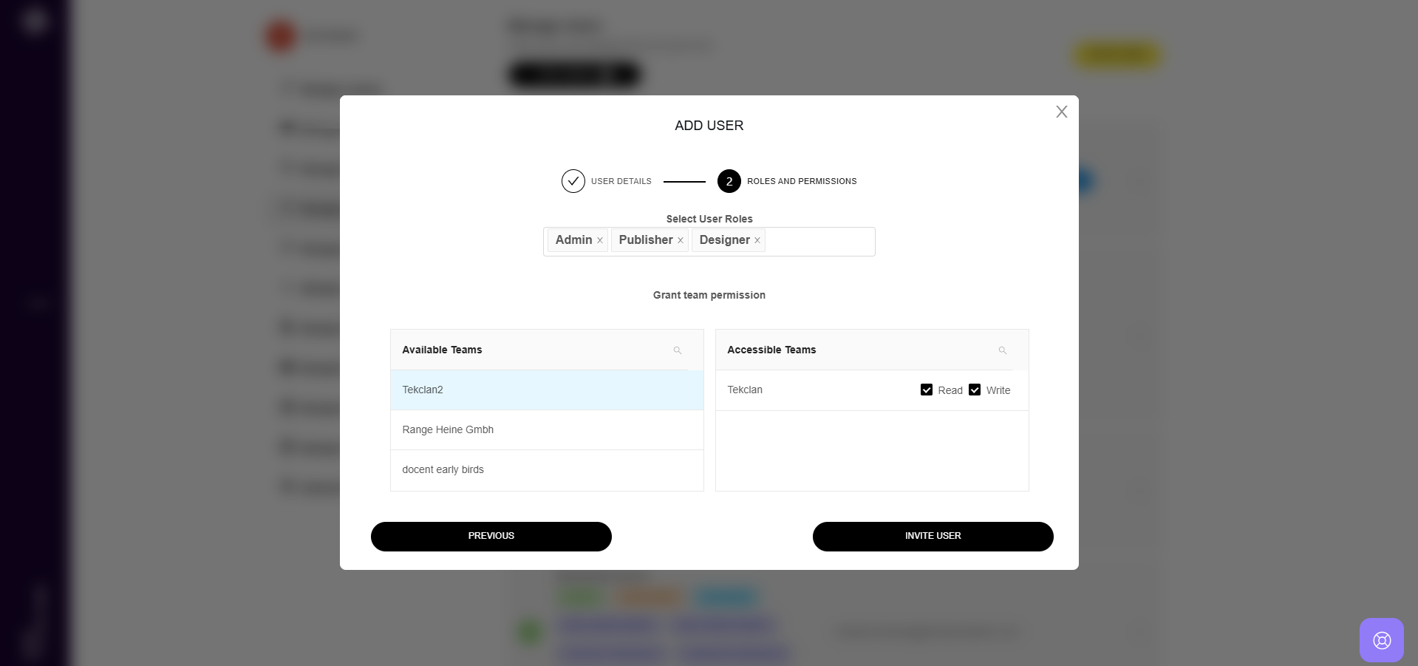The width and height of the screenshot is (1418, 666).
Task: Select docent early birds team
Action: [443, 469]
